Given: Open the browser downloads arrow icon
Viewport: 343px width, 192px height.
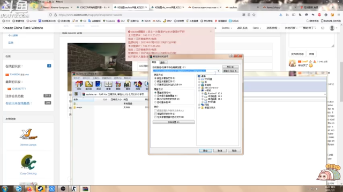Looking at the screenshot, I should tap(280, 15).
